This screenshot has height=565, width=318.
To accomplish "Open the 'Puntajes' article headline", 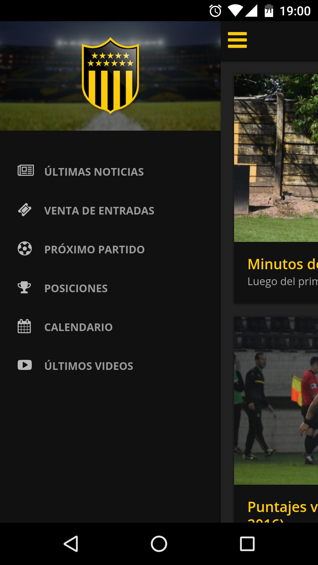I will tap(283, 507).
